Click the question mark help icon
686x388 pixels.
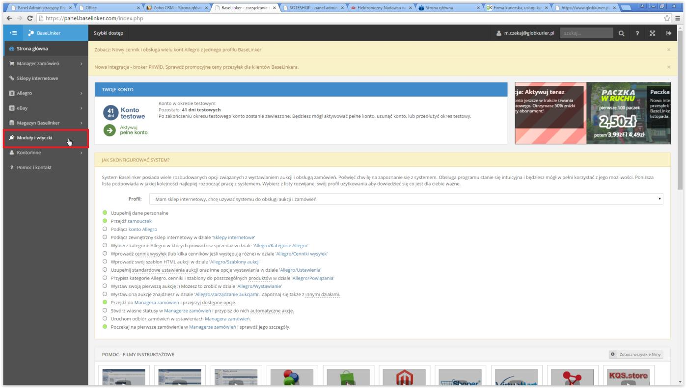(637, 33)
